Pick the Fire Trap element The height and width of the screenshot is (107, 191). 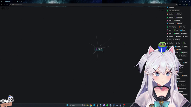coord(182,27)
